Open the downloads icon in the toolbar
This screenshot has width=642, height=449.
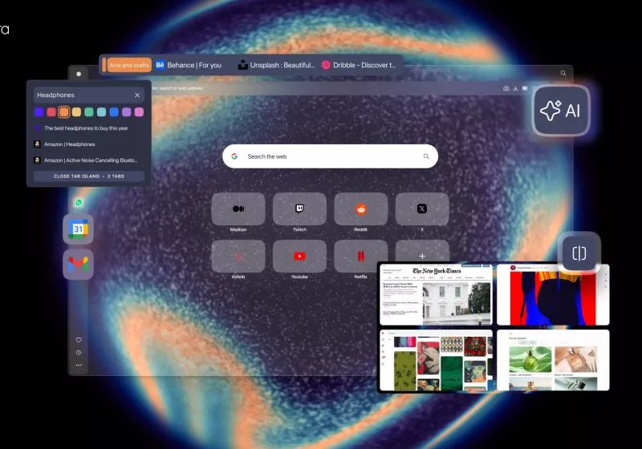[x=515, y=88]
